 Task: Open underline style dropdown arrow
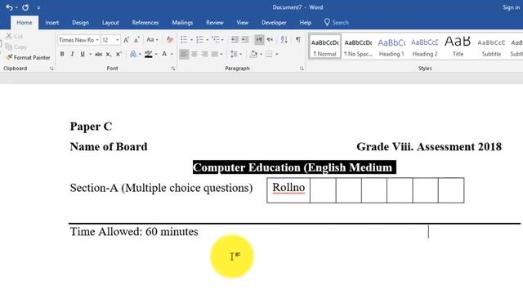pos(90,54)
